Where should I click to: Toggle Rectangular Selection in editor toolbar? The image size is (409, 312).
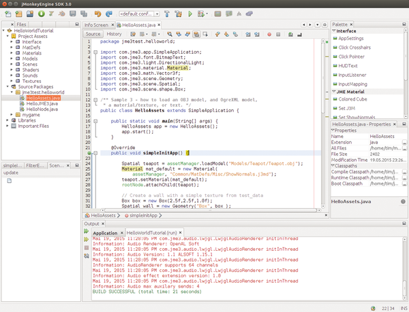[x=205, y=34]
